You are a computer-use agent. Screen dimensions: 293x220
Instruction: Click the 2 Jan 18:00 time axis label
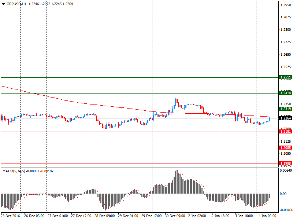point(220,216)
